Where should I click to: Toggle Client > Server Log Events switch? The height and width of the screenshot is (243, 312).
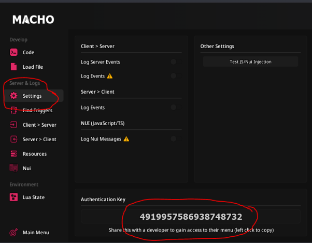pyautogui.click(x=176, y=76)
